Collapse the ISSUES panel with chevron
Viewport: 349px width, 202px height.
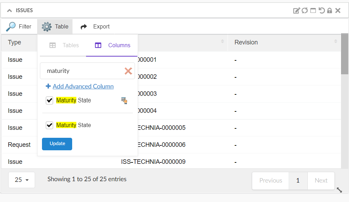pyautogui.click(x=9, y=10)
